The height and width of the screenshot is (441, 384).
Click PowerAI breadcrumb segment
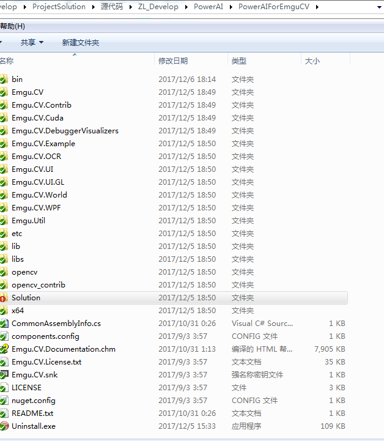point(209,7)
